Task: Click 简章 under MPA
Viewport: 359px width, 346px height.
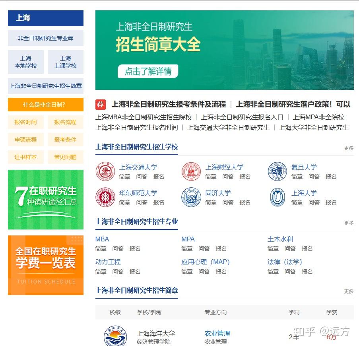Action: pos(187,249)
